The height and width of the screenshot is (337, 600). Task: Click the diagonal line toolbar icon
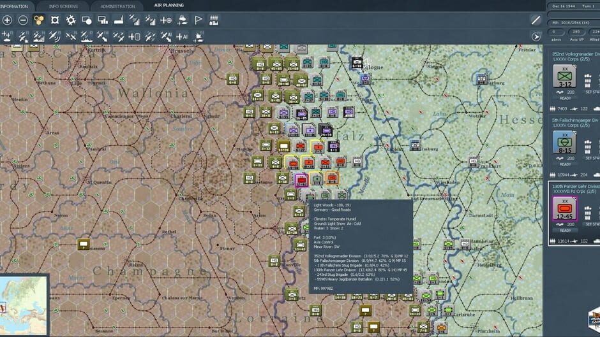coord(536,20)
